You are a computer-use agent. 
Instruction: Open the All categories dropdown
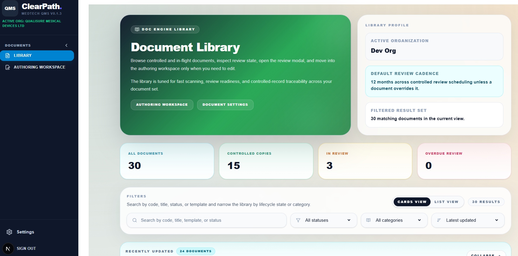pos(394,220)
